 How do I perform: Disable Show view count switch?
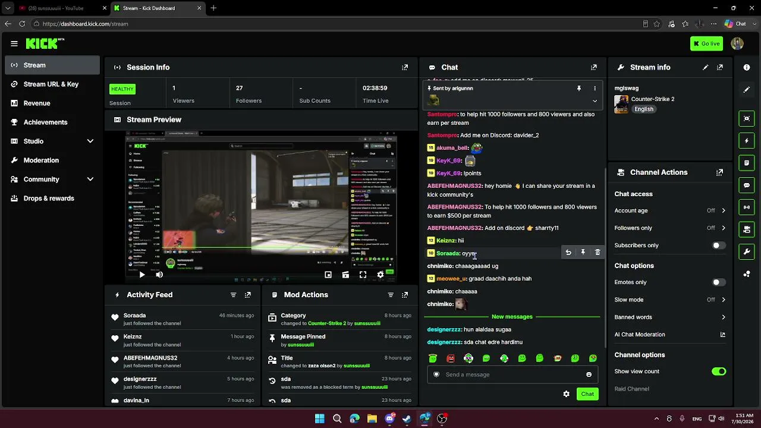[x=719, y=372]
